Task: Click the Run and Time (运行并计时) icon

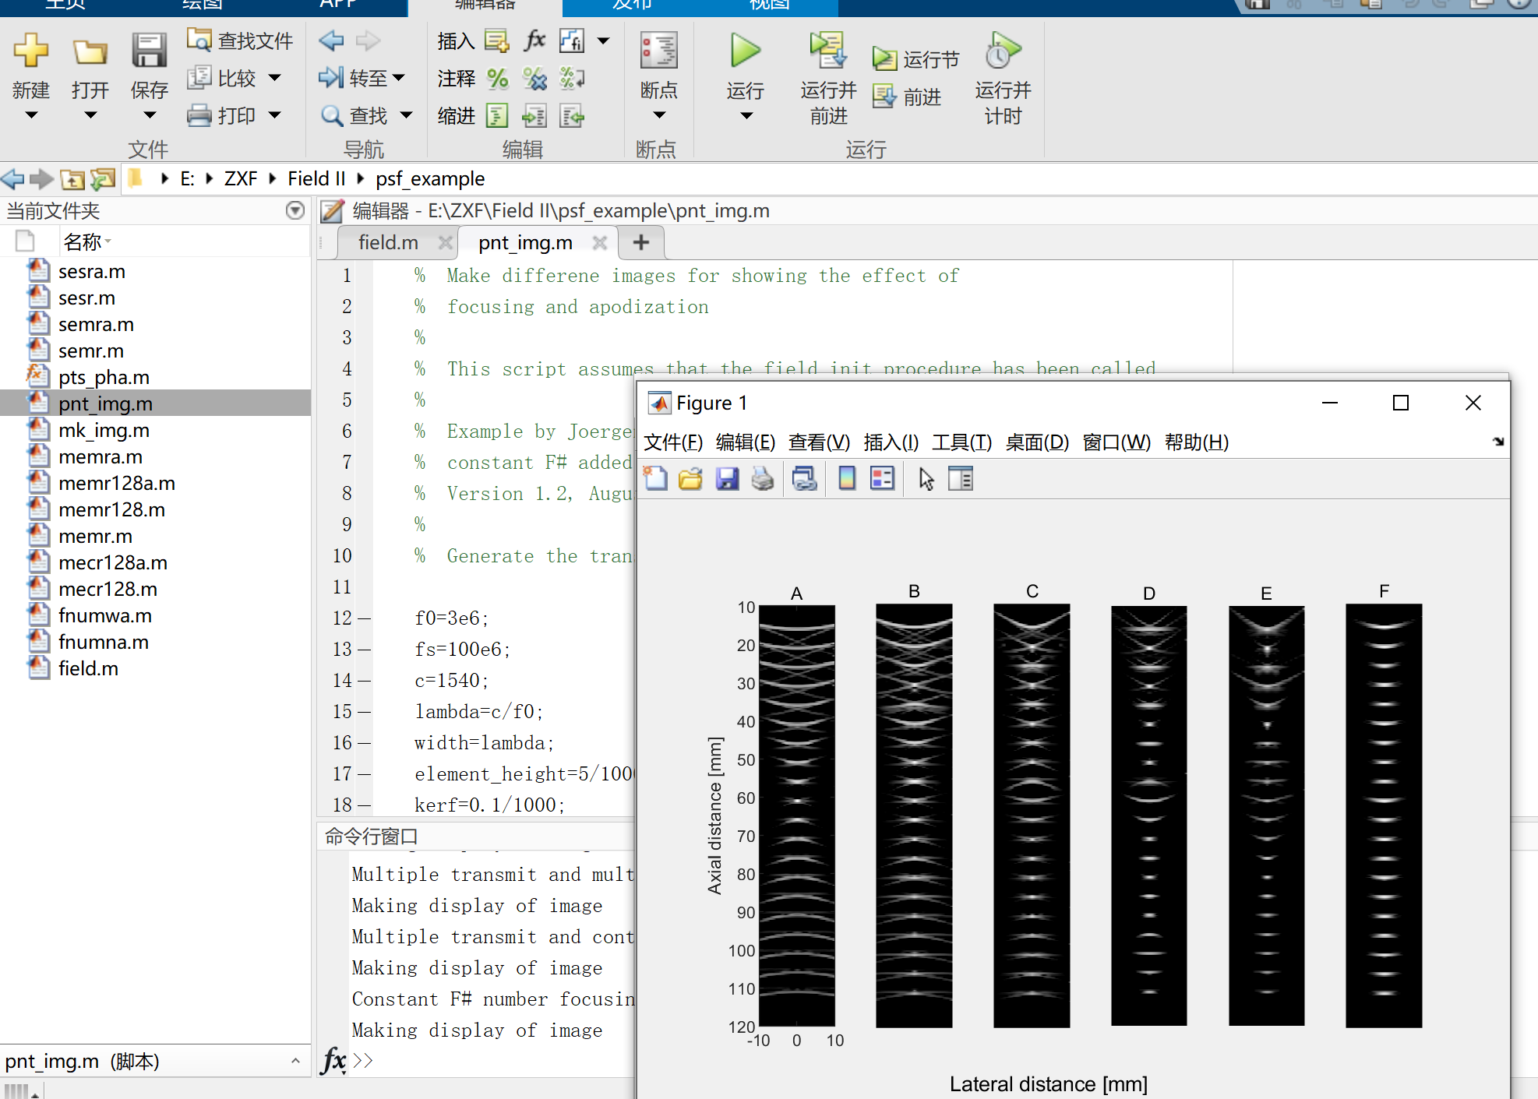Action: point(1002,51)
